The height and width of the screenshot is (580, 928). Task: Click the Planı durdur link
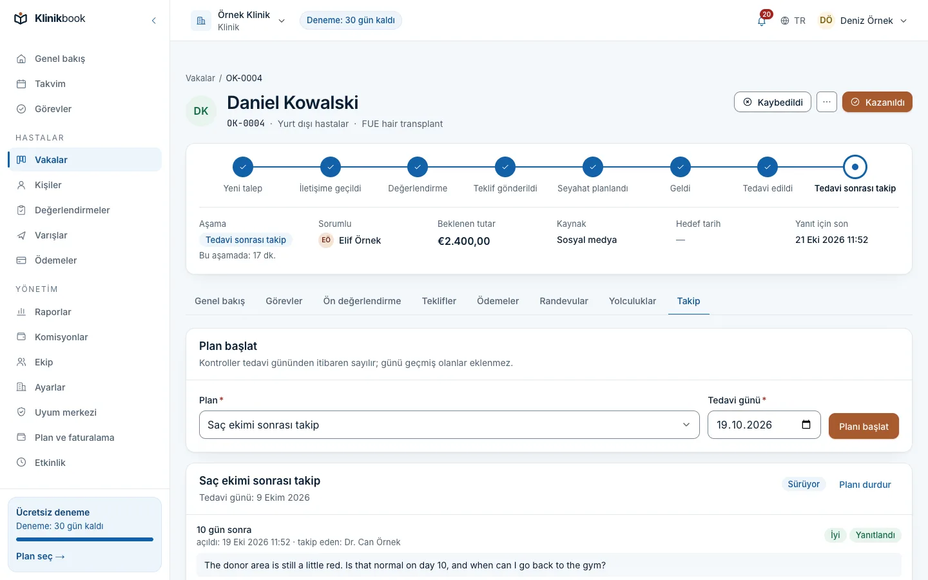click(x=865, y=485)
